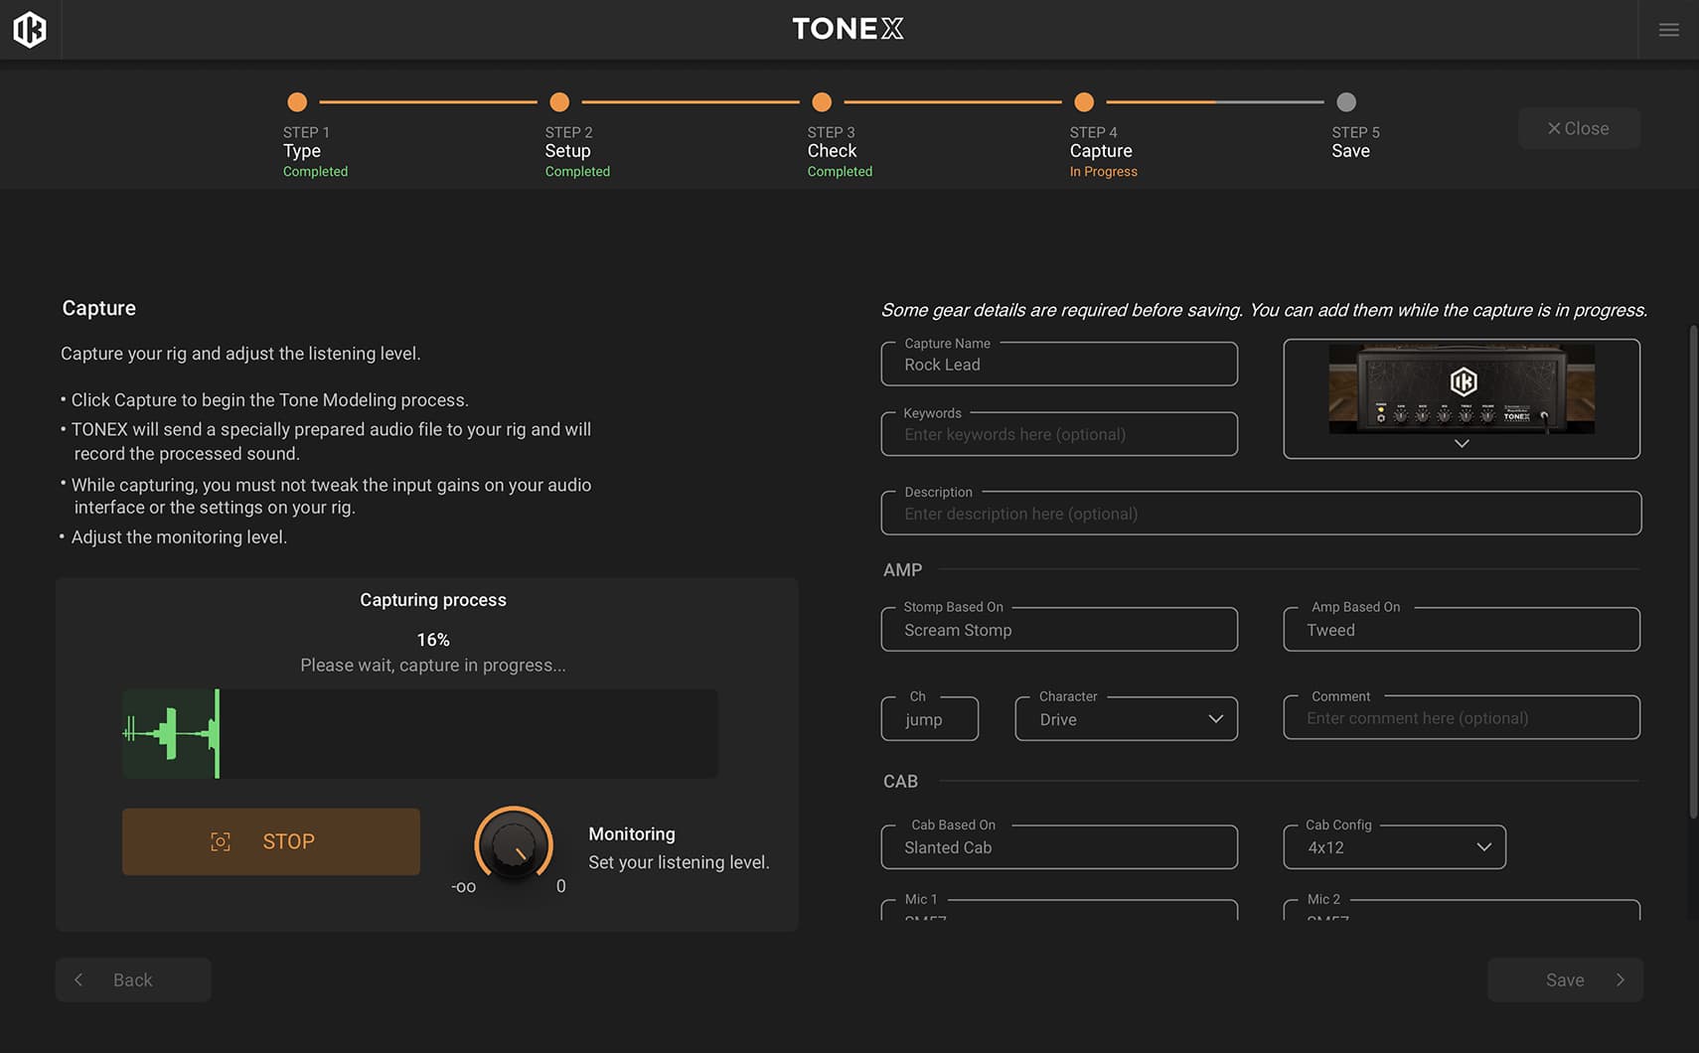Select the Step 1 Type circle indicator
Viewport: 1699px width, 1053px height.
pyautogui.click(x=297, y=101)
